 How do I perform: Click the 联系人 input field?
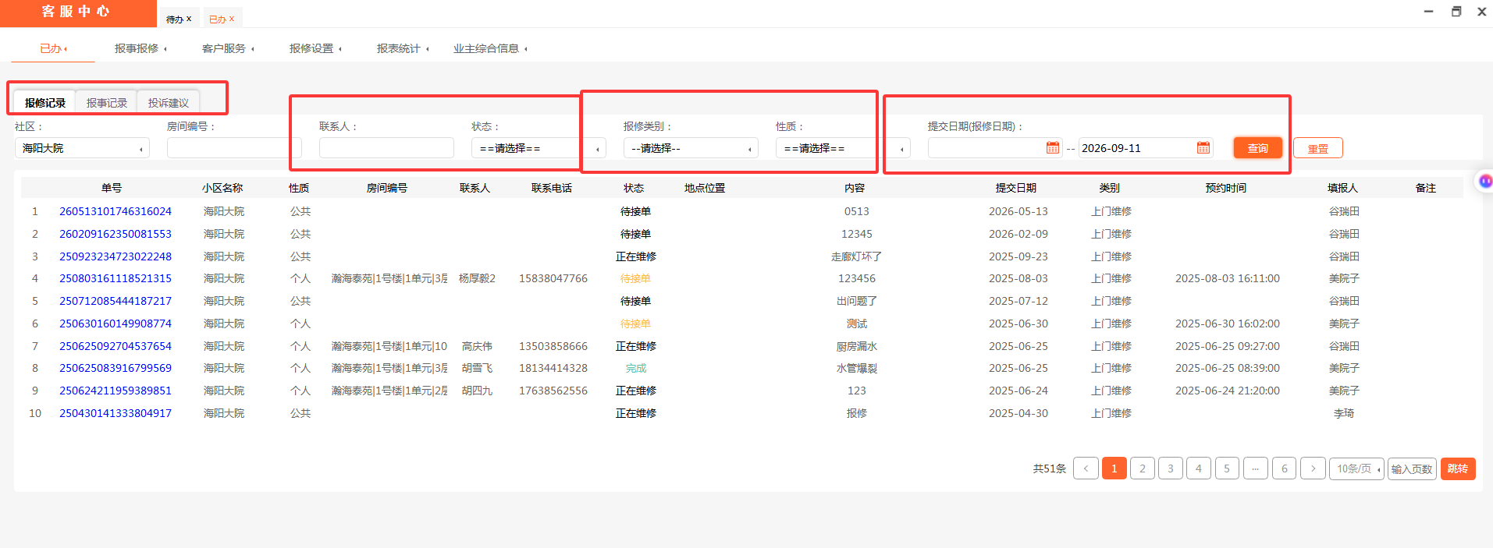tap(386, 148)
